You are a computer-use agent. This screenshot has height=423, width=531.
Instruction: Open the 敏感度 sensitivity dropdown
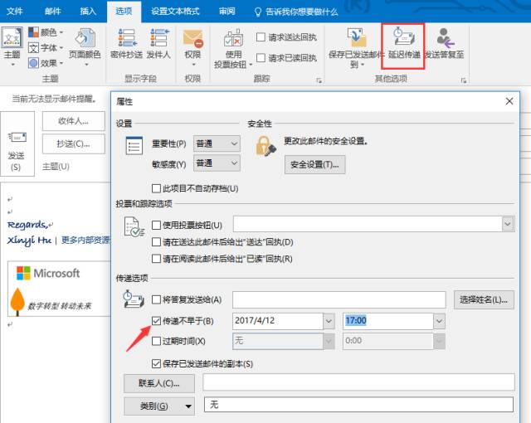(x=217, y=163)
